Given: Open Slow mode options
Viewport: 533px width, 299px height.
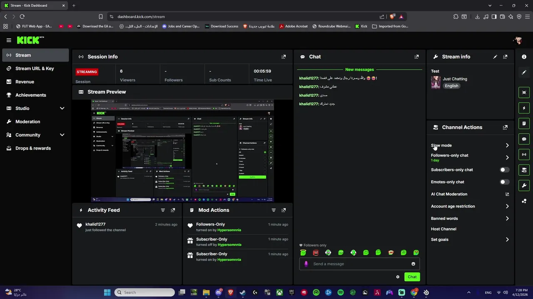Looking at the screenshot, I should click(x=470, y=145).
